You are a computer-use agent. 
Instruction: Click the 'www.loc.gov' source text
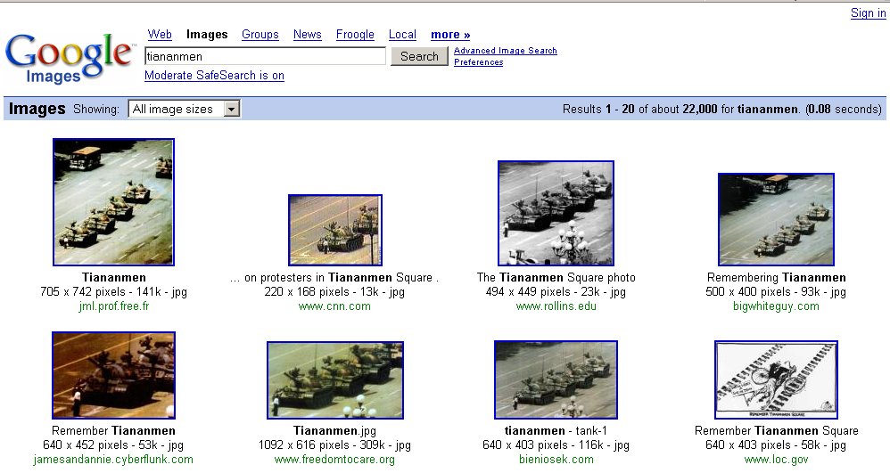pos(776,460)
